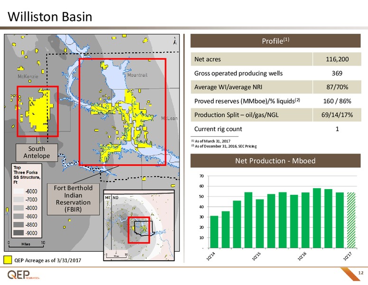Click the Average WI/average NRI label

pos(228,87)
